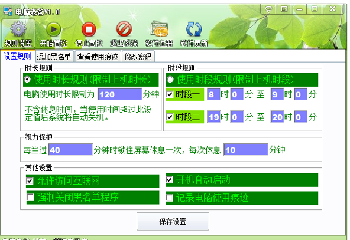
Task: Click the 时段二 start hour field showing 19
Action: point(213,117)
